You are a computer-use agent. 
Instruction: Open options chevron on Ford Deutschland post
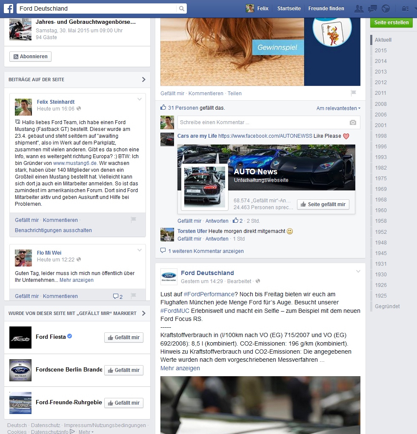pos(358,271)
